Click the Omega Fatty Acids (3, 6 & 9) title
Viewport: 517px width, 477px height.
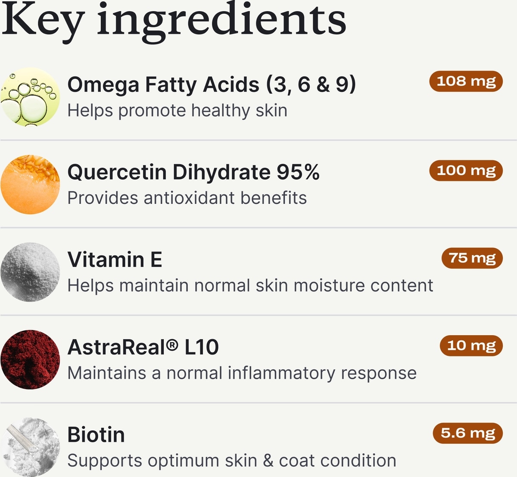(212, 84)
